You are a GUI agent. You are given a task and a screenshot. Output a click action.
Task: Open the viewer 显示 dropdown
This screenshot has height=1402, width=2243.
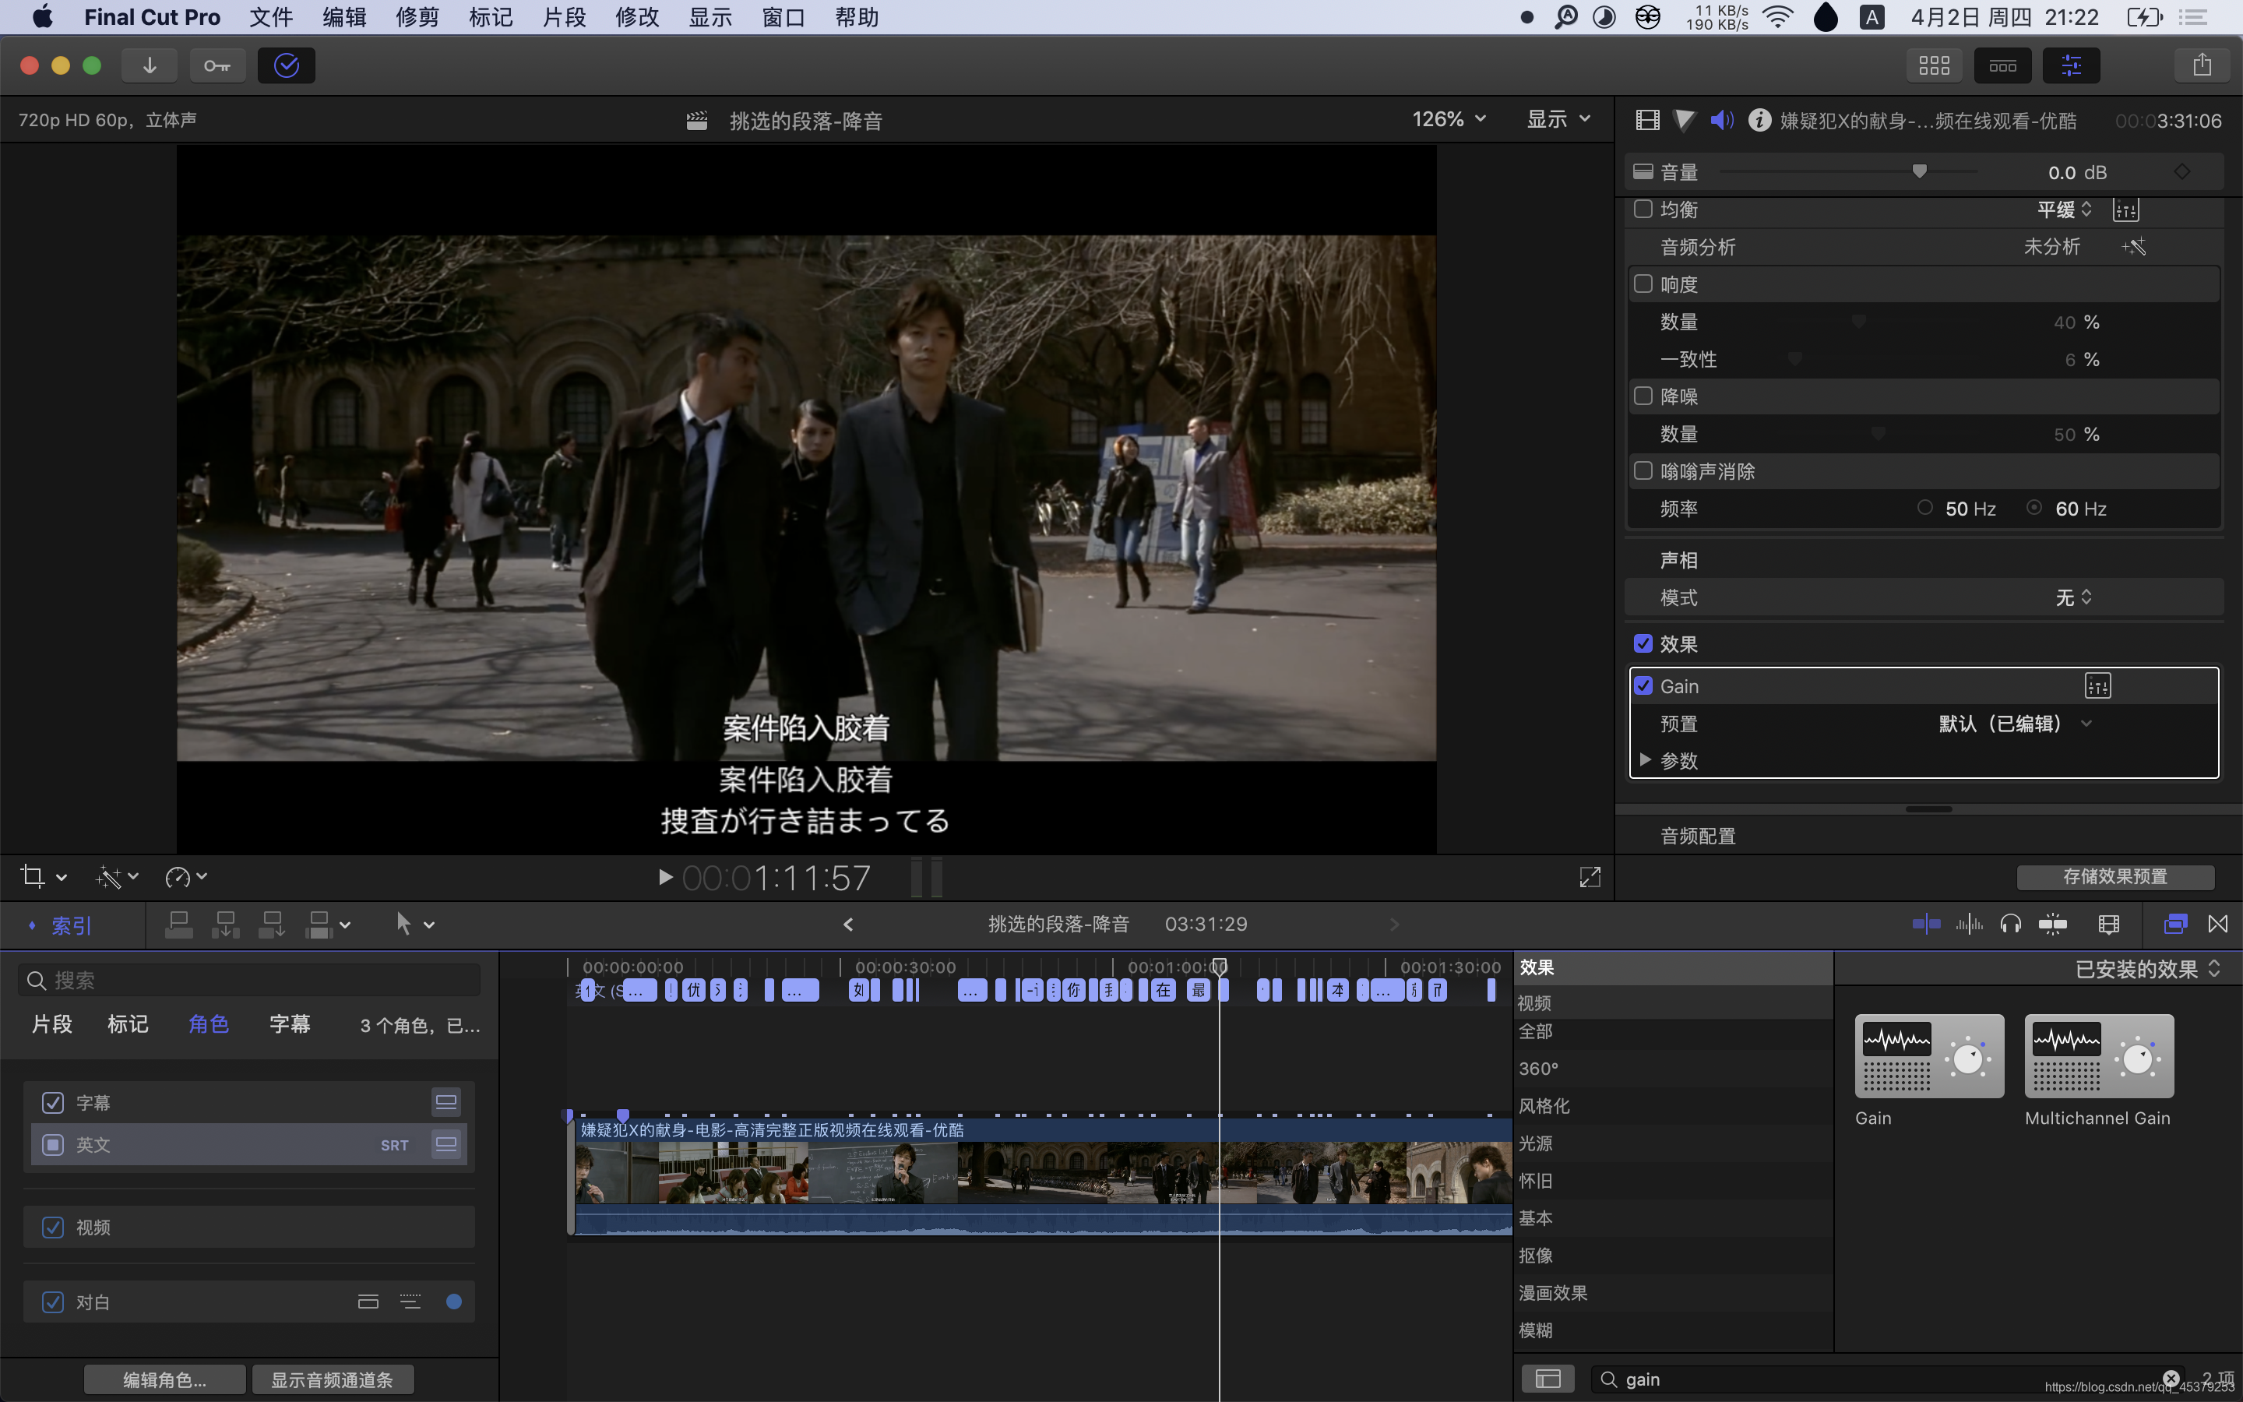(x=1558, y=120)
